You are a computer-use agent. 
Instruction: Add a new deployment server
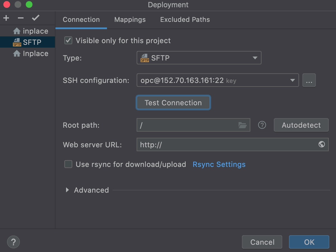(6, 18)
